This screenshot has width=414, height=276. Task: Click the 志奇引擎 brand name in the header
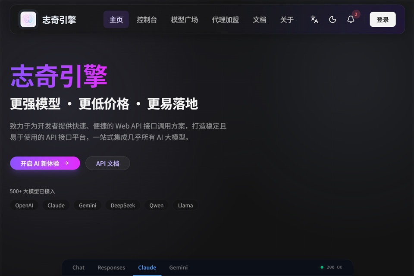click(59, 19)
